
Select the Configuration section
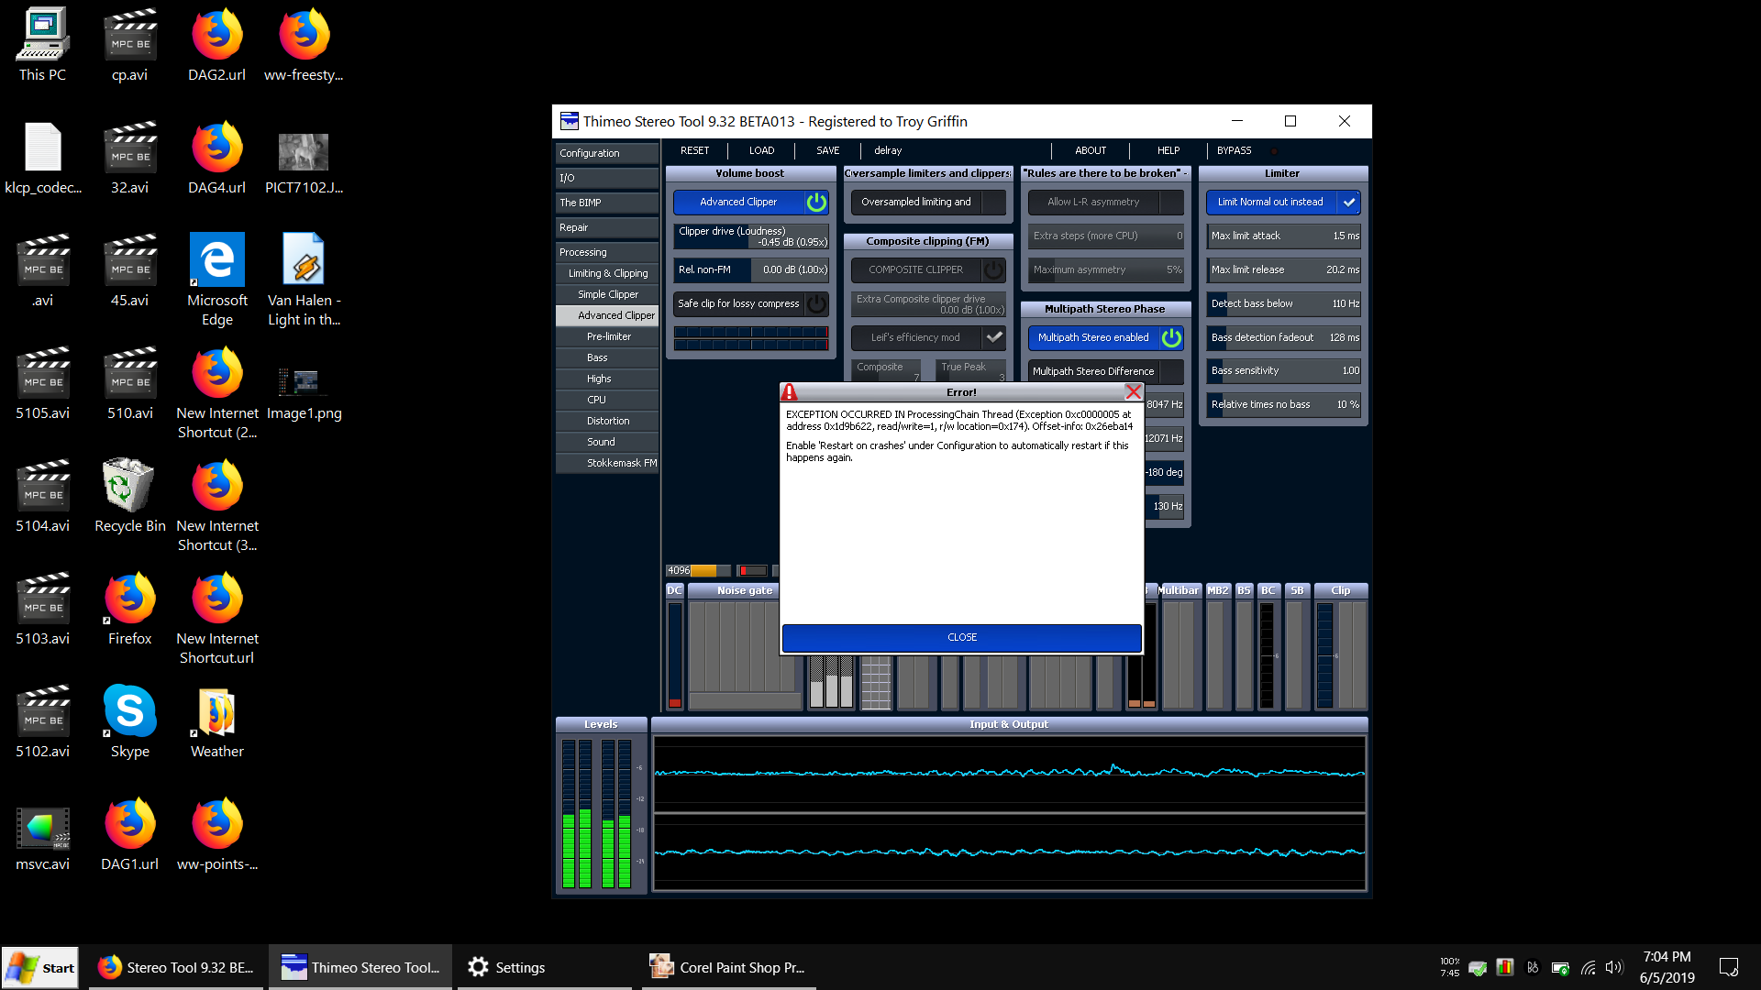pos(607,153)
